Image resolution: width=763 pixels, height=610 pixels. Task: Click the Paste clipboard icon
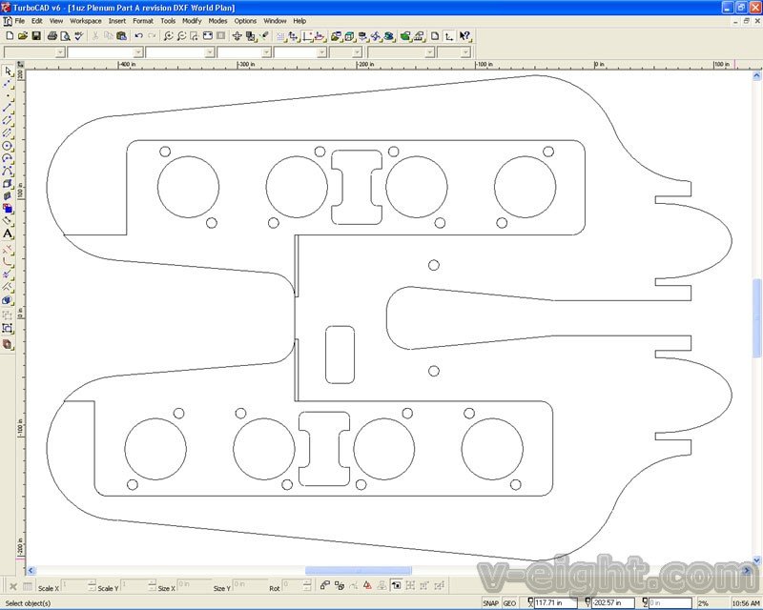(121, 36)
